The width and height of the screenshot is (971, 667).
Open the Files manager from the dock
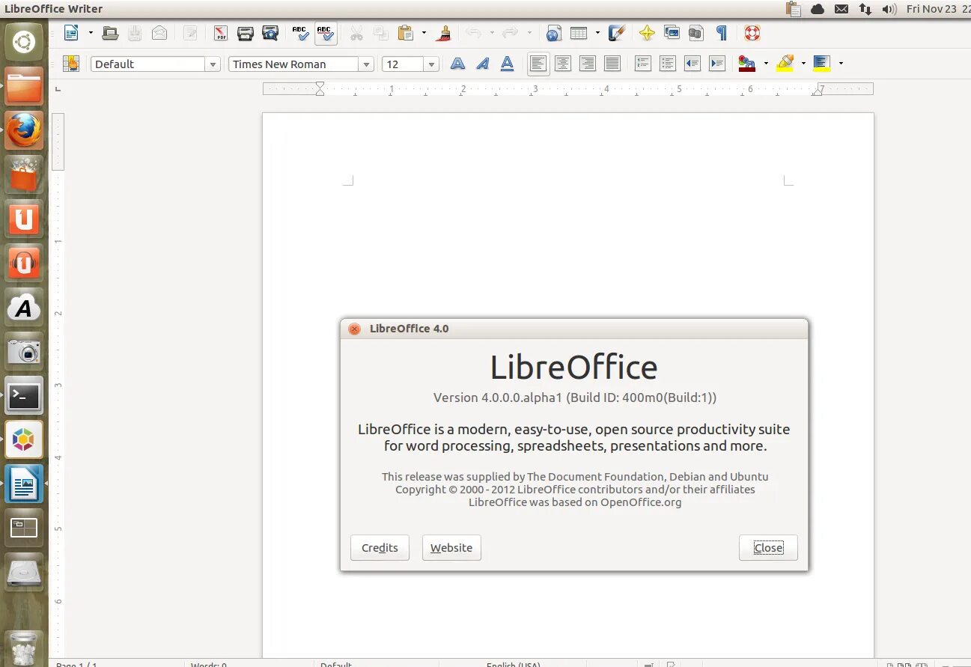[x=24, y=86]
